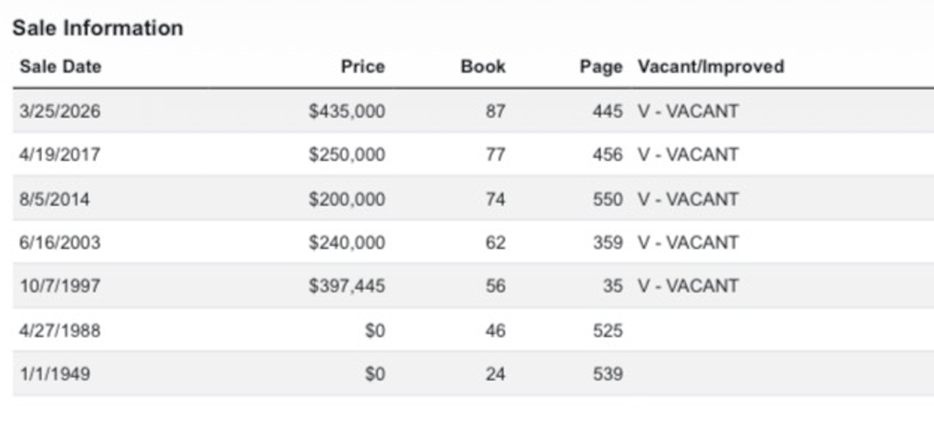Select the $240,000 price cell
Screen dimensions: 934x421
point(347,242)
